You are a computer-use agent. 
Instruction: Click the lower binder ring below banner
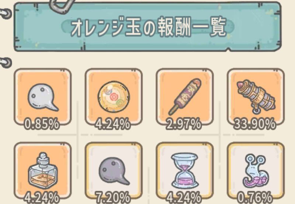click(x=6, y=62)
